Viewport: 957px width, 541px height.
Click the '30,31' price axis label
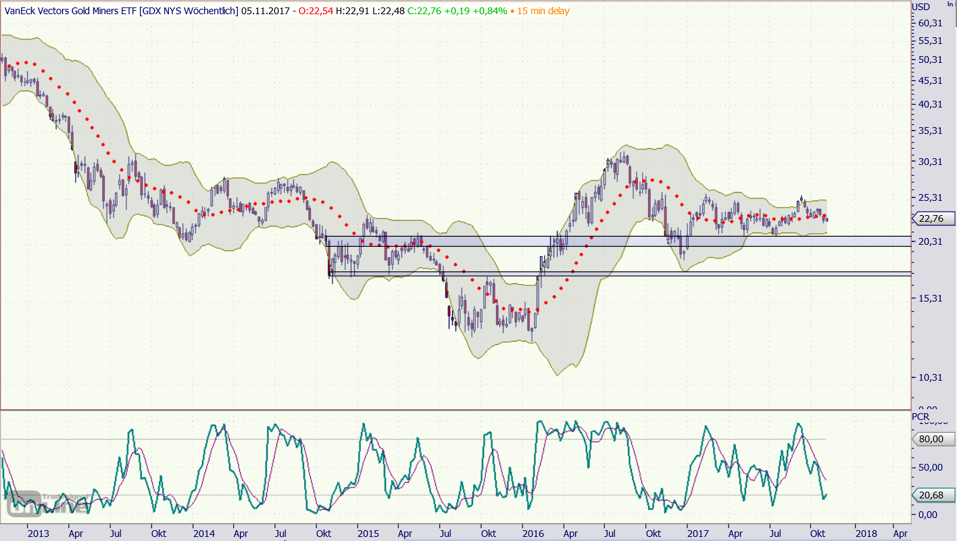tap(930, 161)
